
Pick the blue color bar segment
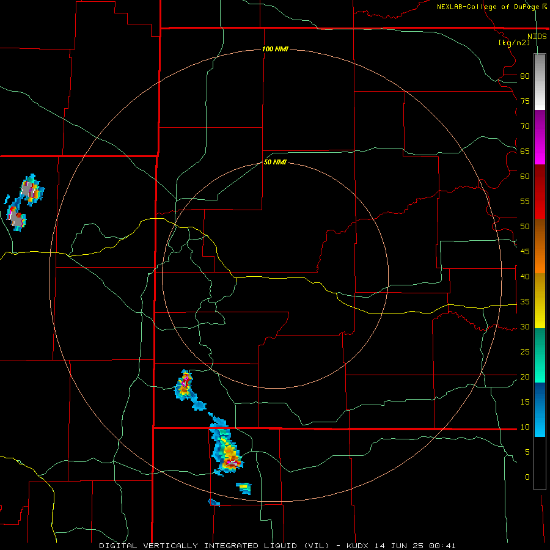coord(540,409)
